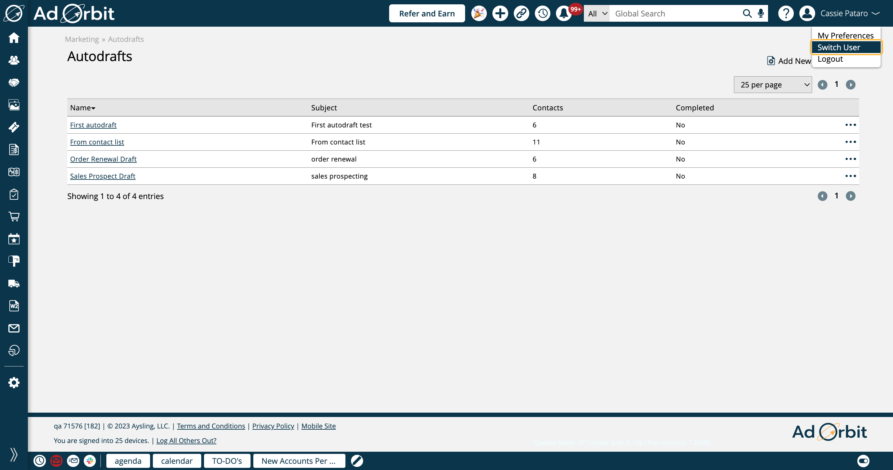This screenshot has height=470, width=893.
Task: Expand the sidebar with double chevron
Action: (14, 454)
